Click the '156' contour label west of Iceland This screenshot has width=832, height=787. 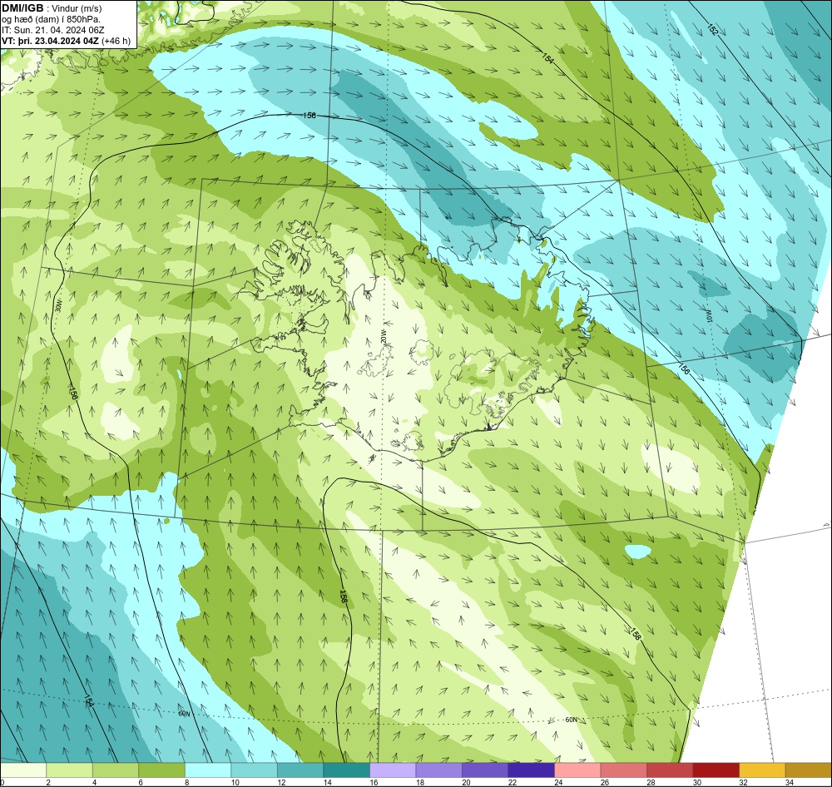tap(74, 392)
